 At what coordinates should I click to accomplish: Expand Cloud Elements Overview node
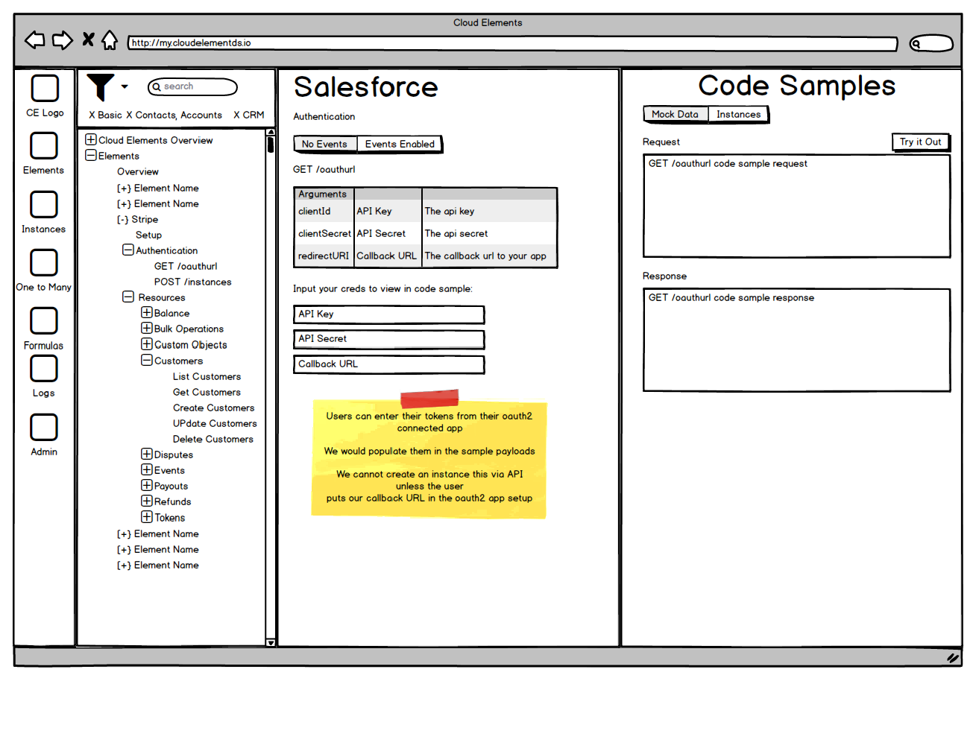click(91, 139)
